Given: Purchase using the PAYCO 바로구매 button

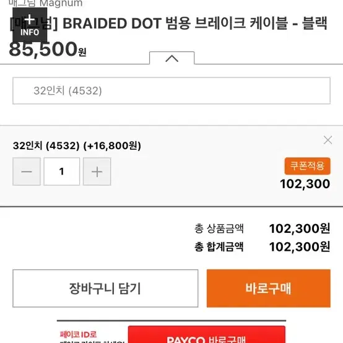Looking at the screenshot, I should (x=207, y=335).
